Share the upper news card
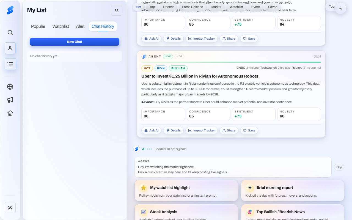 229,38
